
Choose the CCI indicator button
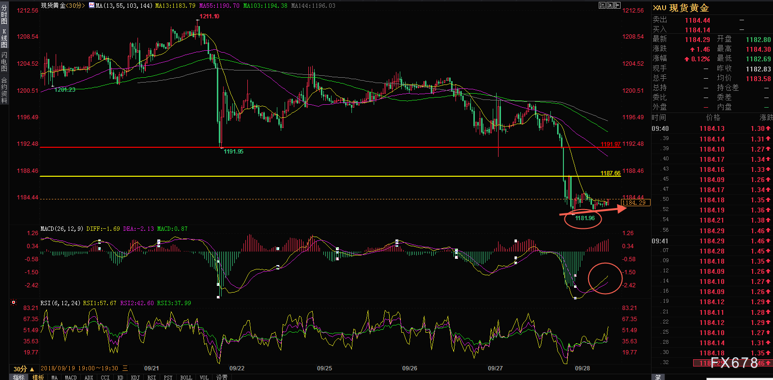(x=105, y=377)
